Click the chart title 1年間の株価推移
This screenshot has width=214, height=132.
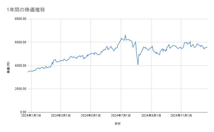[26, 10]
